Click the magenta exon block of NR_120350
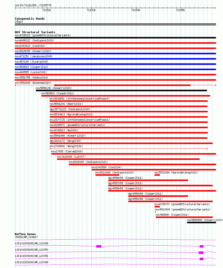This screenshot has width=223, height=268. (x=201, y=253)
